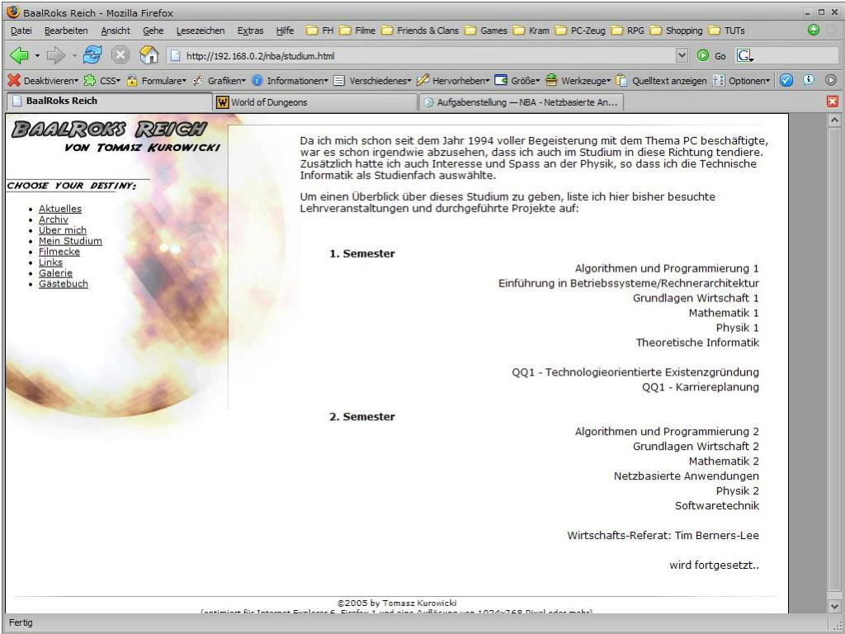Open the Hilfe menu
This screenshot has height=634, width=845.
tap(285, 31)
